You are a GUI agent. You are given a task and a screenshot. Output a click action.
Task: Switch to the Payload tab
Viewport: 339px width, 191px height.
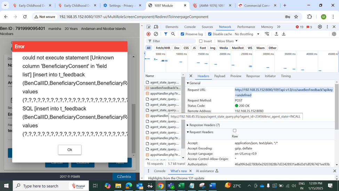[x=219, y=76]
